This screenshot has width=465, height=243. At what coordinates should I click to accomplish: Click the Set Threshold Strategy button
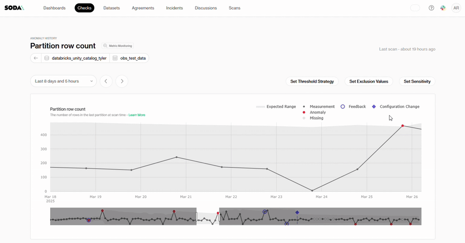coord(312,82)
